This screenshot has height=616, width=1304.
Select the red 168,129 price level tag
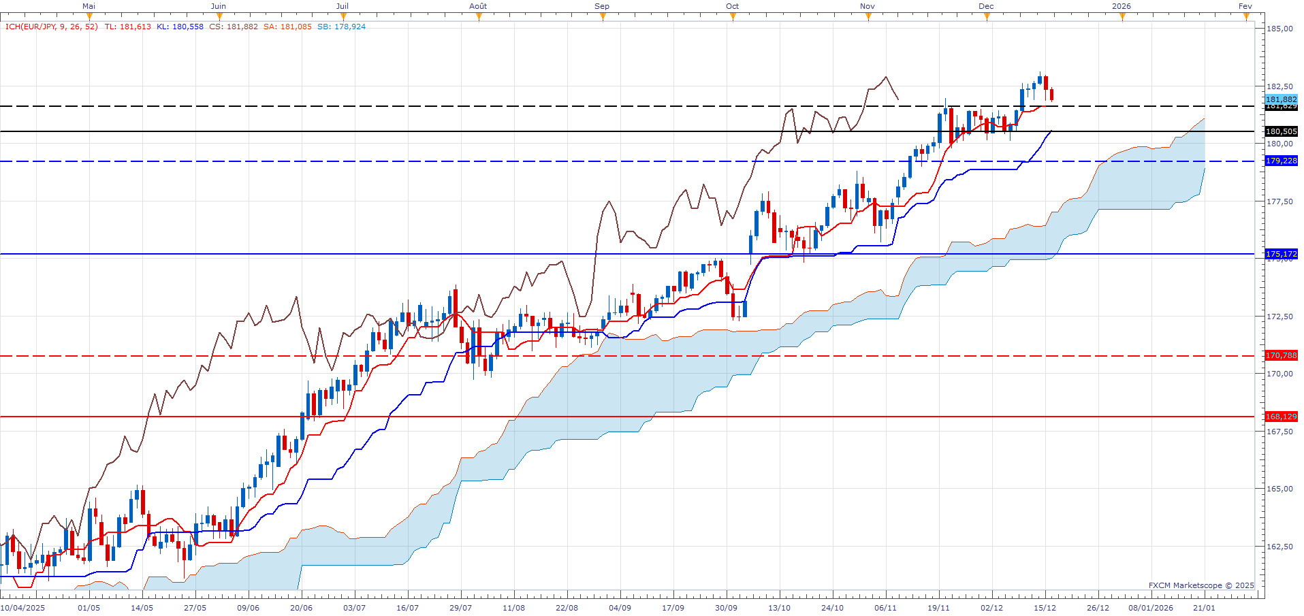1281,417
